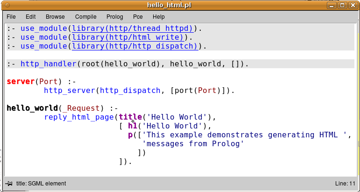The height and width of the screenshot is (192, 360).
Task: Open the window menu button in title bar
Action: click(6, 5)
